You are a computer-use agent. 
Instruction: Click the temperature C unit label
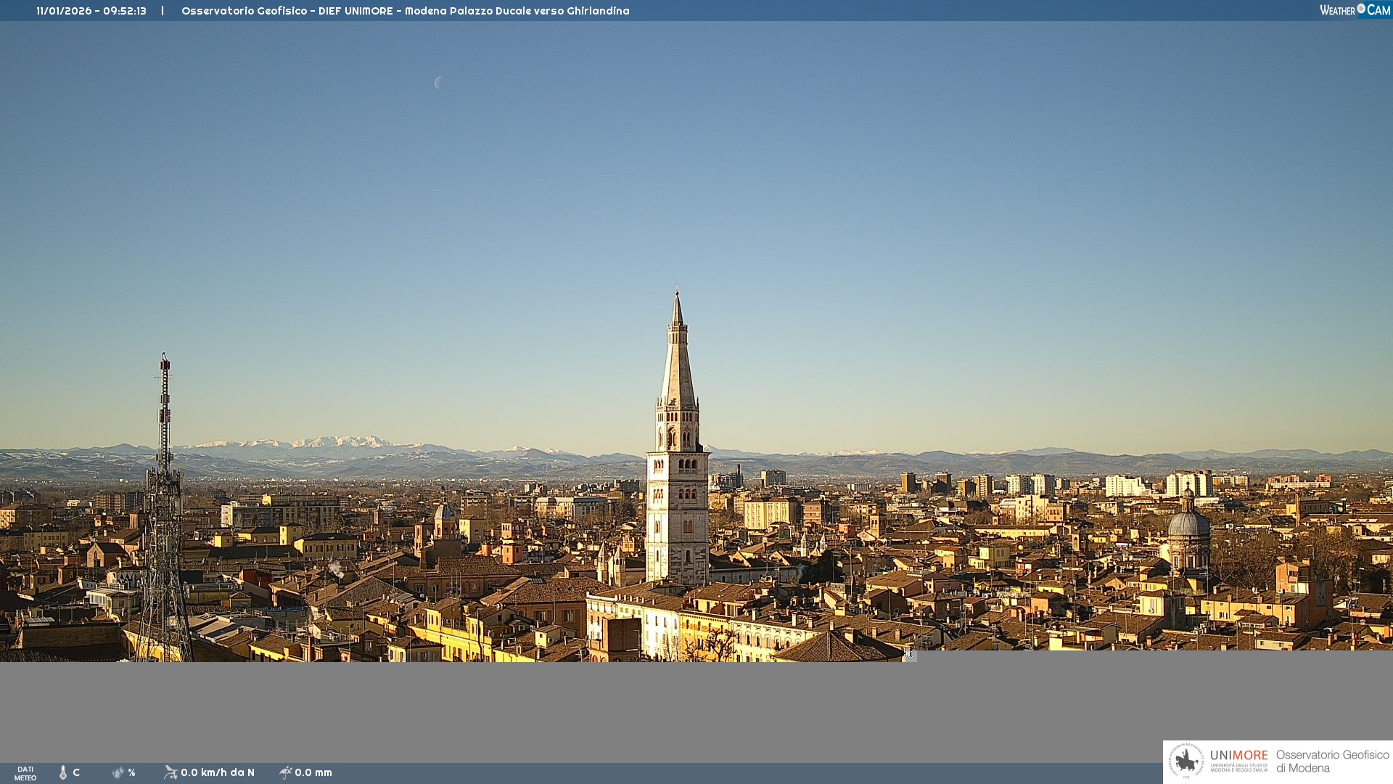point(76,772)
